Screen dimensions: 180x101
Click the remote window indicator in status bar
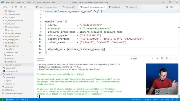pyautogui.click(x=3, y=100)
